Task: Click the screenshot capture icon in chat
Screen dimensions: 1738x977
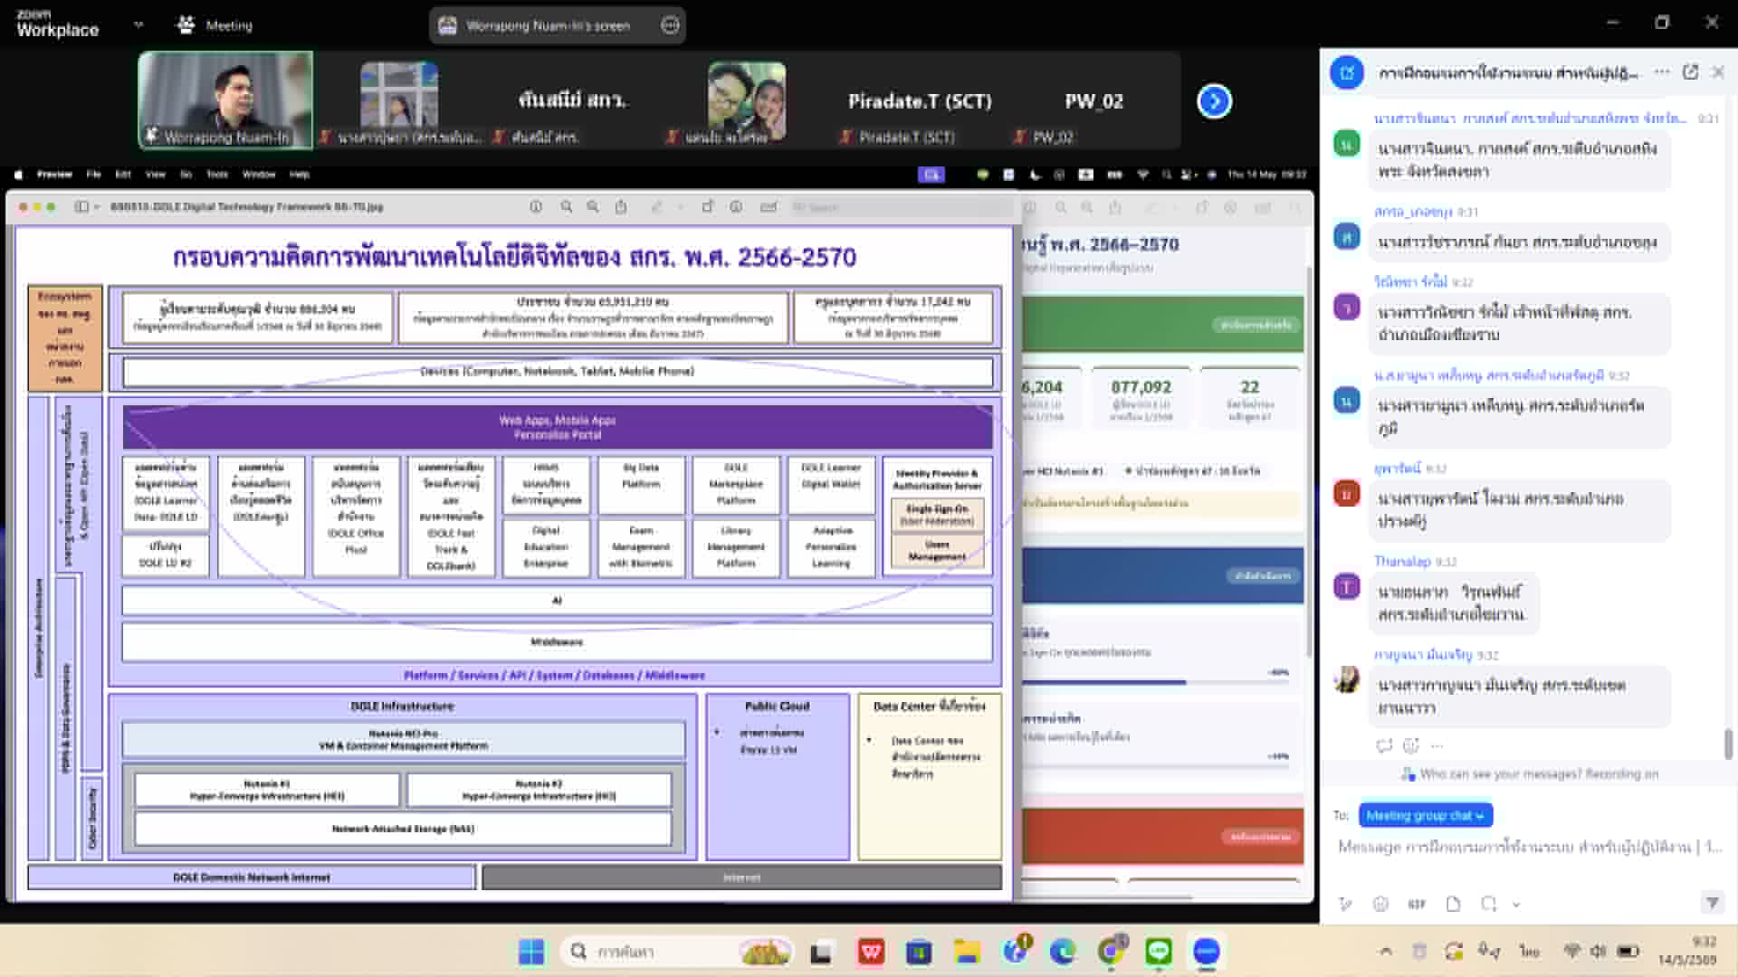Action: (1489, 904)
